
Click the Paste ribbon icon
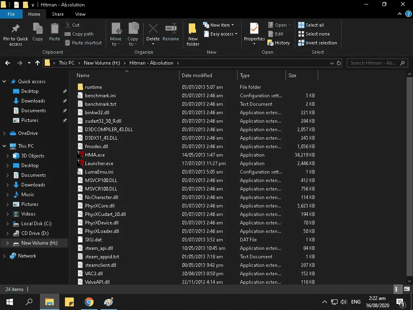pyautogui.click(x=54, y=29)
